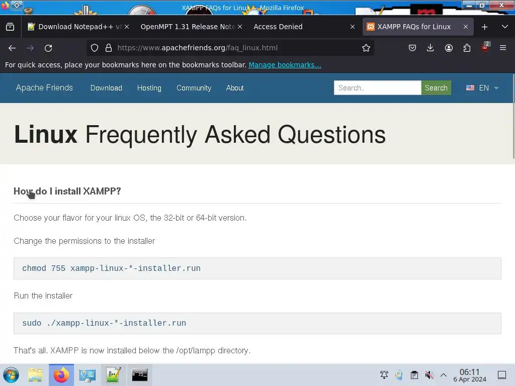Go forward one page

[30, 48]
